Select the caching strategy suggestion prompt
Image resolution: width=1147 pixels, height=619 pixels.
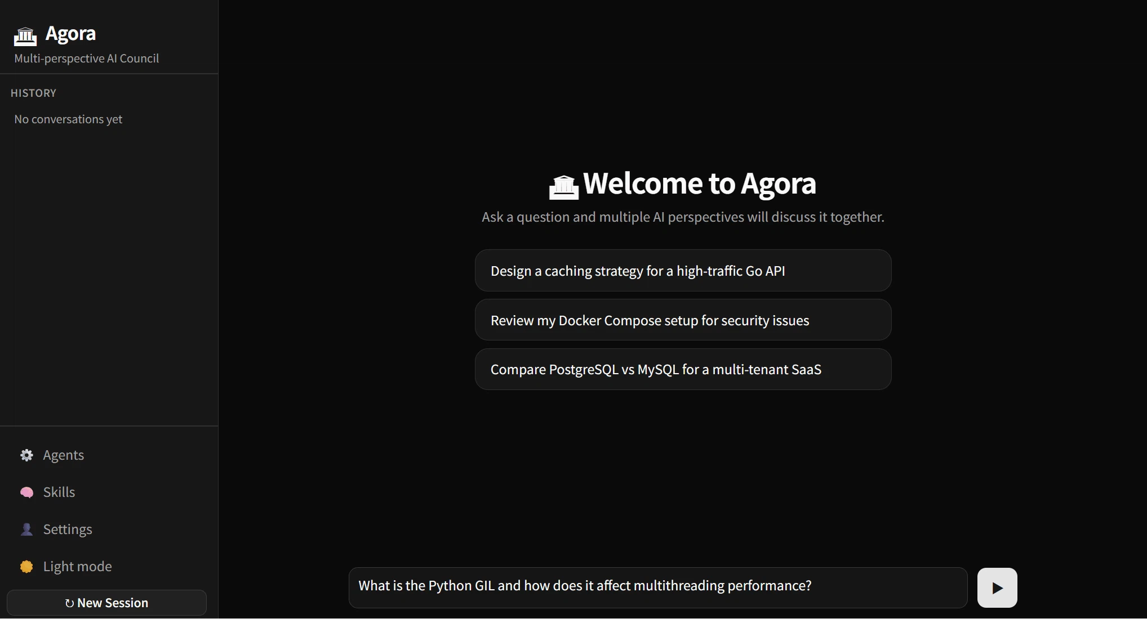(682, 270)
